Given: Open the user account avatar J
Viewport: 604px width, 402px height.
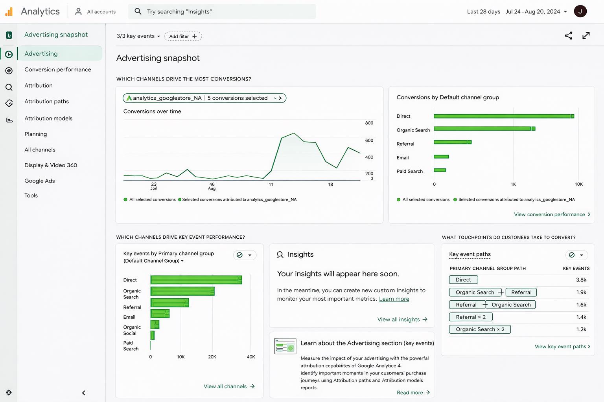Looking at the screenshot, I should tap(580, 11).
